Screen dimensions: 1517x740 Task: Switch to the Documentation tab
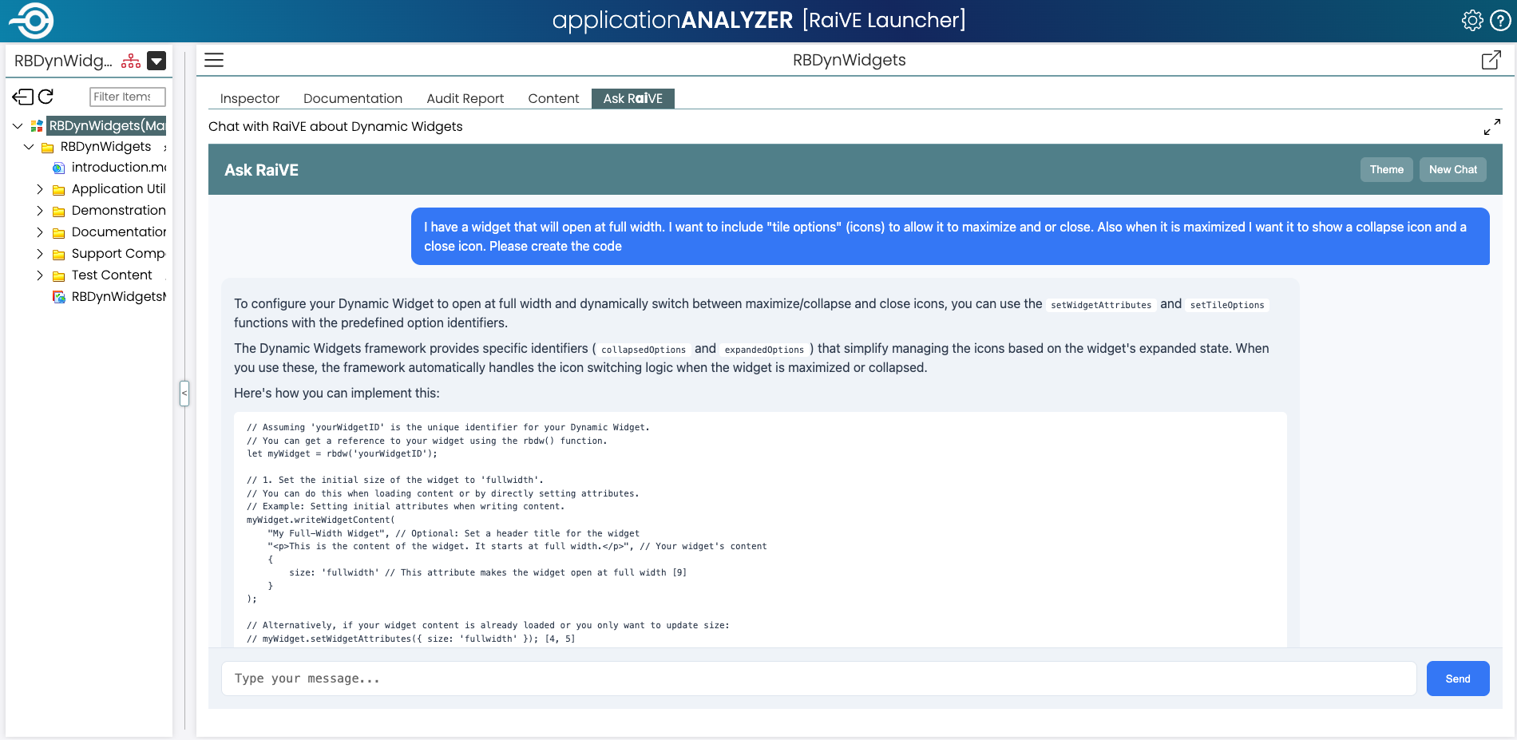[353, 99]
